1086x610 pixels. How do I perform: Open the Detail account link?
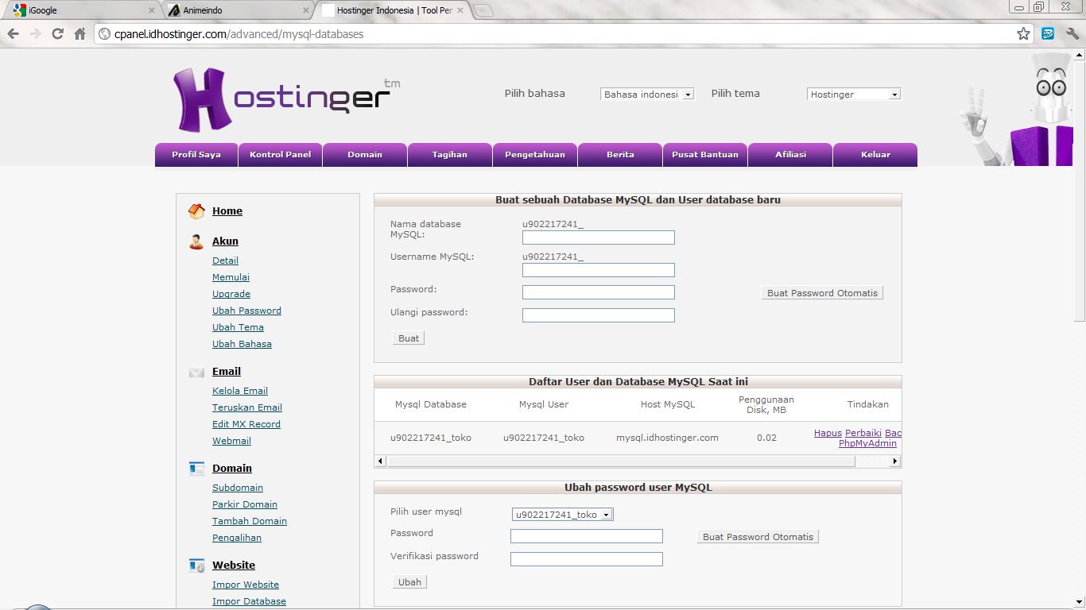tap(225, 261)
